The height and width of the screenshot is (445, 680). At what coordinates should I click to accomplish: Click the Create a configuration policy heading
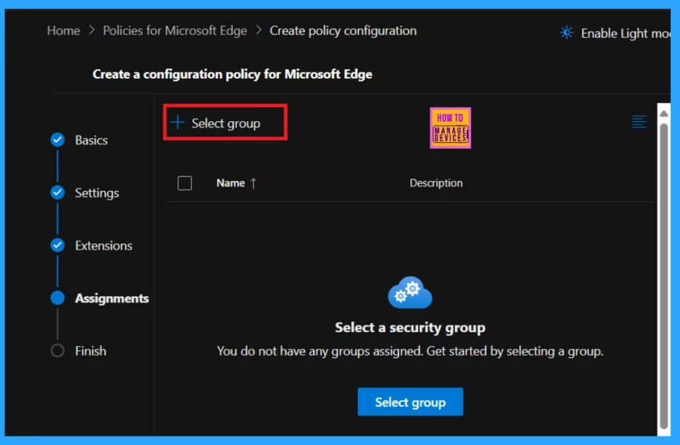tap(232, 74)
